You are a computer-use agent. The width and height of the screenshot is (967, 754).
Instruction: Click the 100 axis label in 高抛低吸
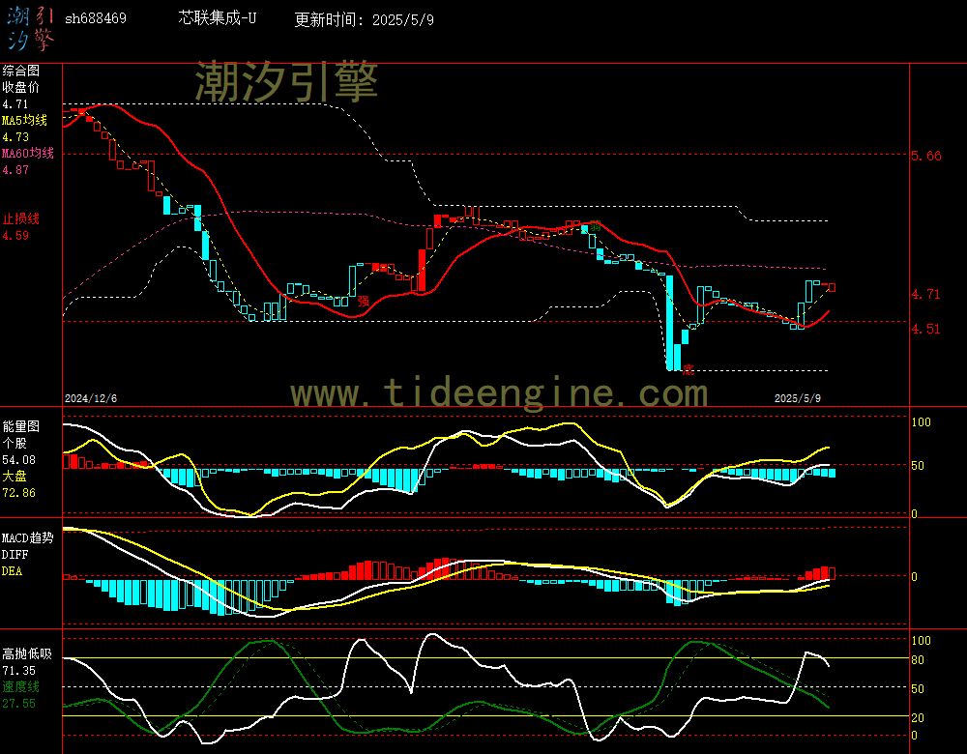pyautogui.click(x=921, y=641)
